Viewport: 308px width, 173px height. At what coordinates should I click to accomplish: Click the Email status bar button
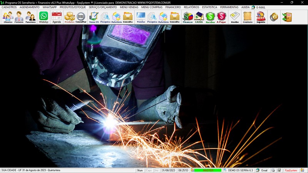[262, 170]
